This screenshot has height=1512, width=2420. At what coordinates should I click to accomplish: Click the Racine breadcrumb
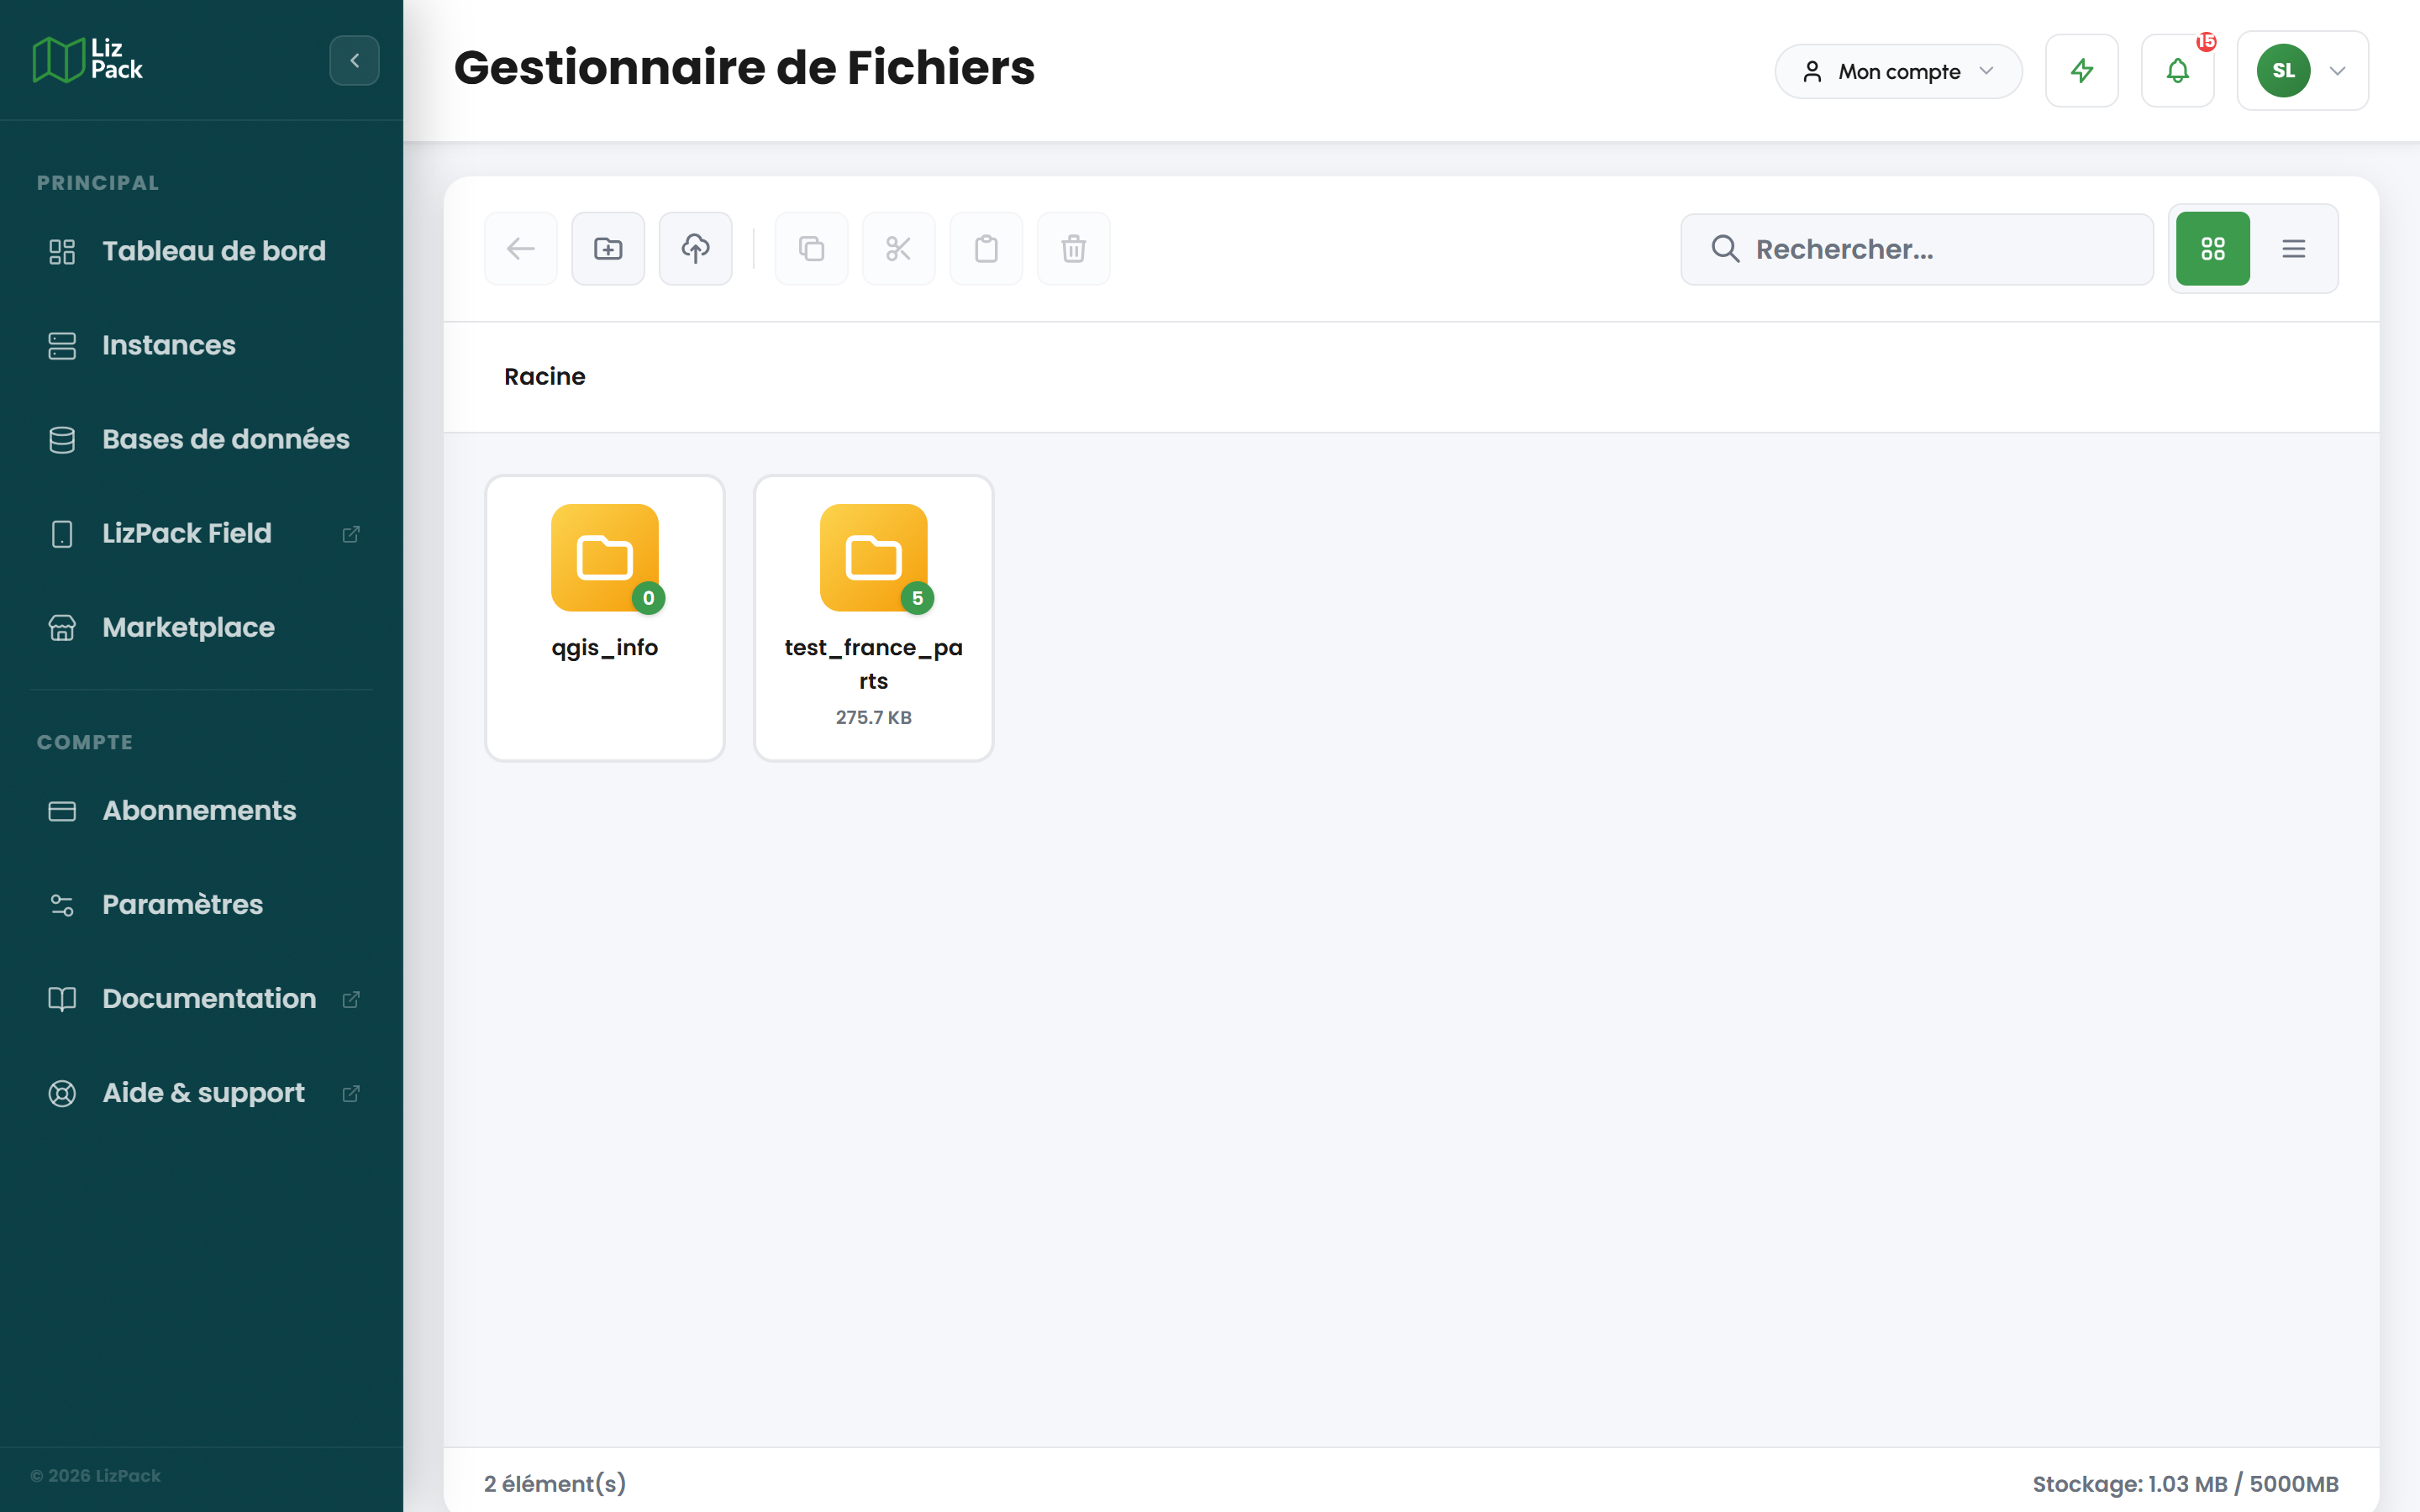[x=544, y=377]
